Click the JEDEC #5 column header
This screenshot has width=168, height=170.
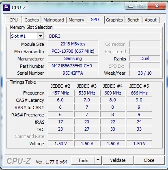(139, 86)
